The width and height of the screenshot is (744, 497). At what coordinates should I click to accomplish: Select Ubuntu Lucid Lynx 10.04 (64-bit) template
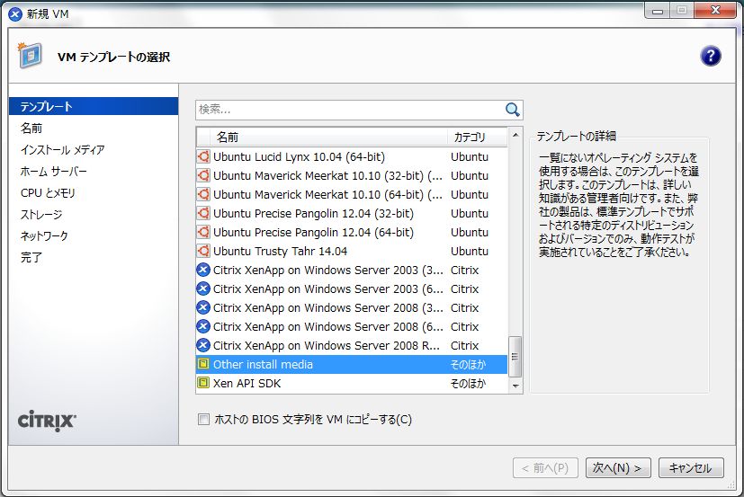(x=352, y=157)
